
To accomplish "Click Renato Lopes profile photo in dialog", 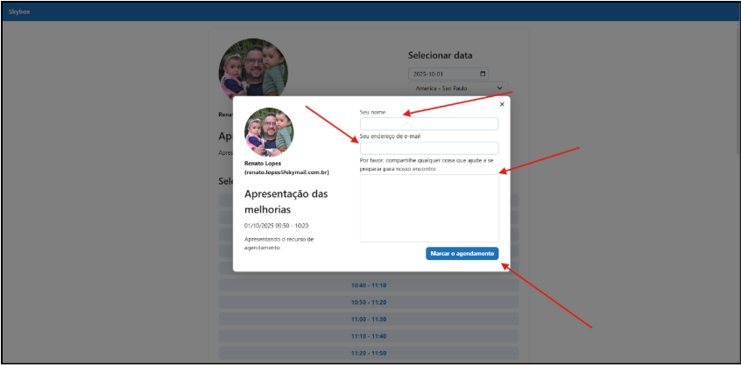I will (x=269, y=131).
